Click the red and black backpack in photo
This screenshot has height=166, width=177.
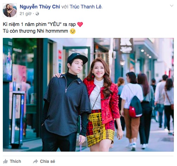pos(135,107)
